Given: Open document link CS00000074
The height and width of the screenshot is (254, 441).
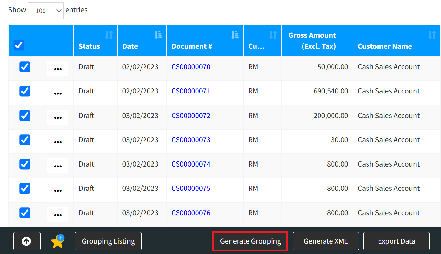Looking at the screenshot, I should [191, 164].
